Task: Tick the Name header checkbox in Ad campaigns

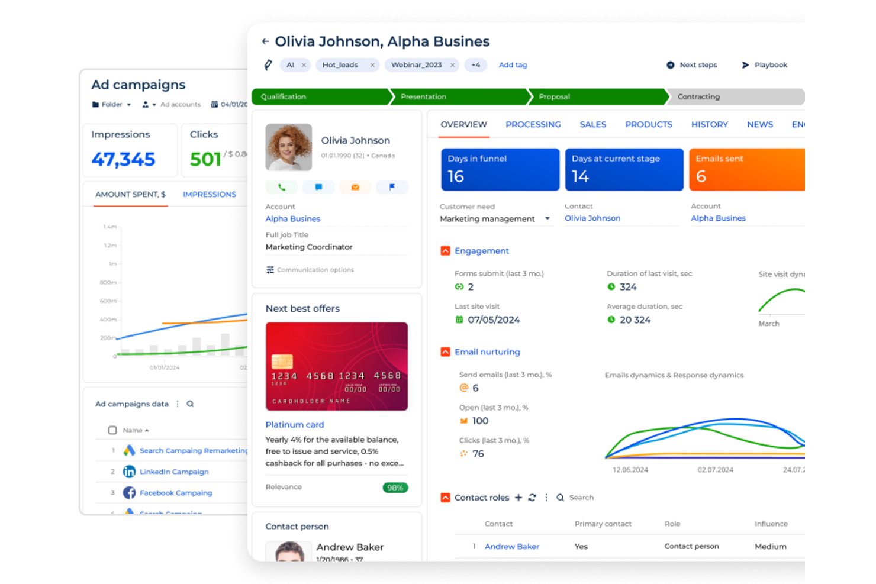Action: [x=112, y=430]
